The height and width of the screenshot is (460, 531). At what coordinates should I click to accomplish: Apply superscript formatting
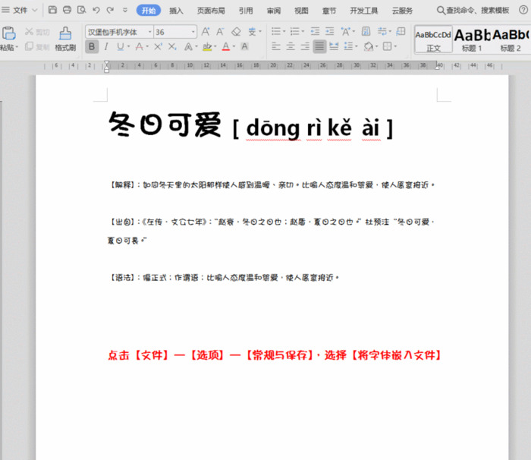tap(158, 46)
